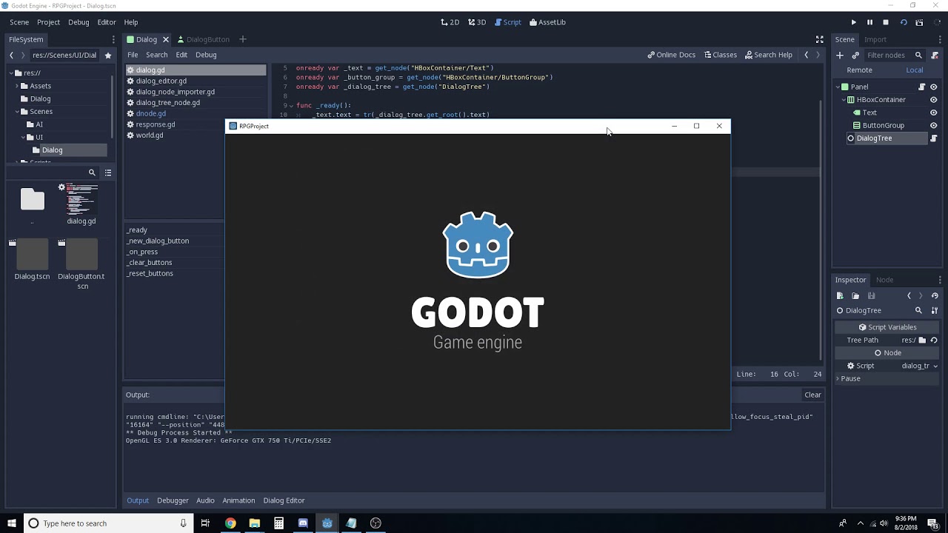The height and width of the screenshot is (533, 948).
Task: Save the current resource in Inspector
Action: tap(871, 296)
